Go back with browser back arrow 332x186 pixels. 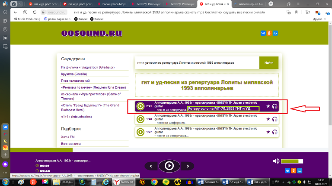click(x=15, y=12)
